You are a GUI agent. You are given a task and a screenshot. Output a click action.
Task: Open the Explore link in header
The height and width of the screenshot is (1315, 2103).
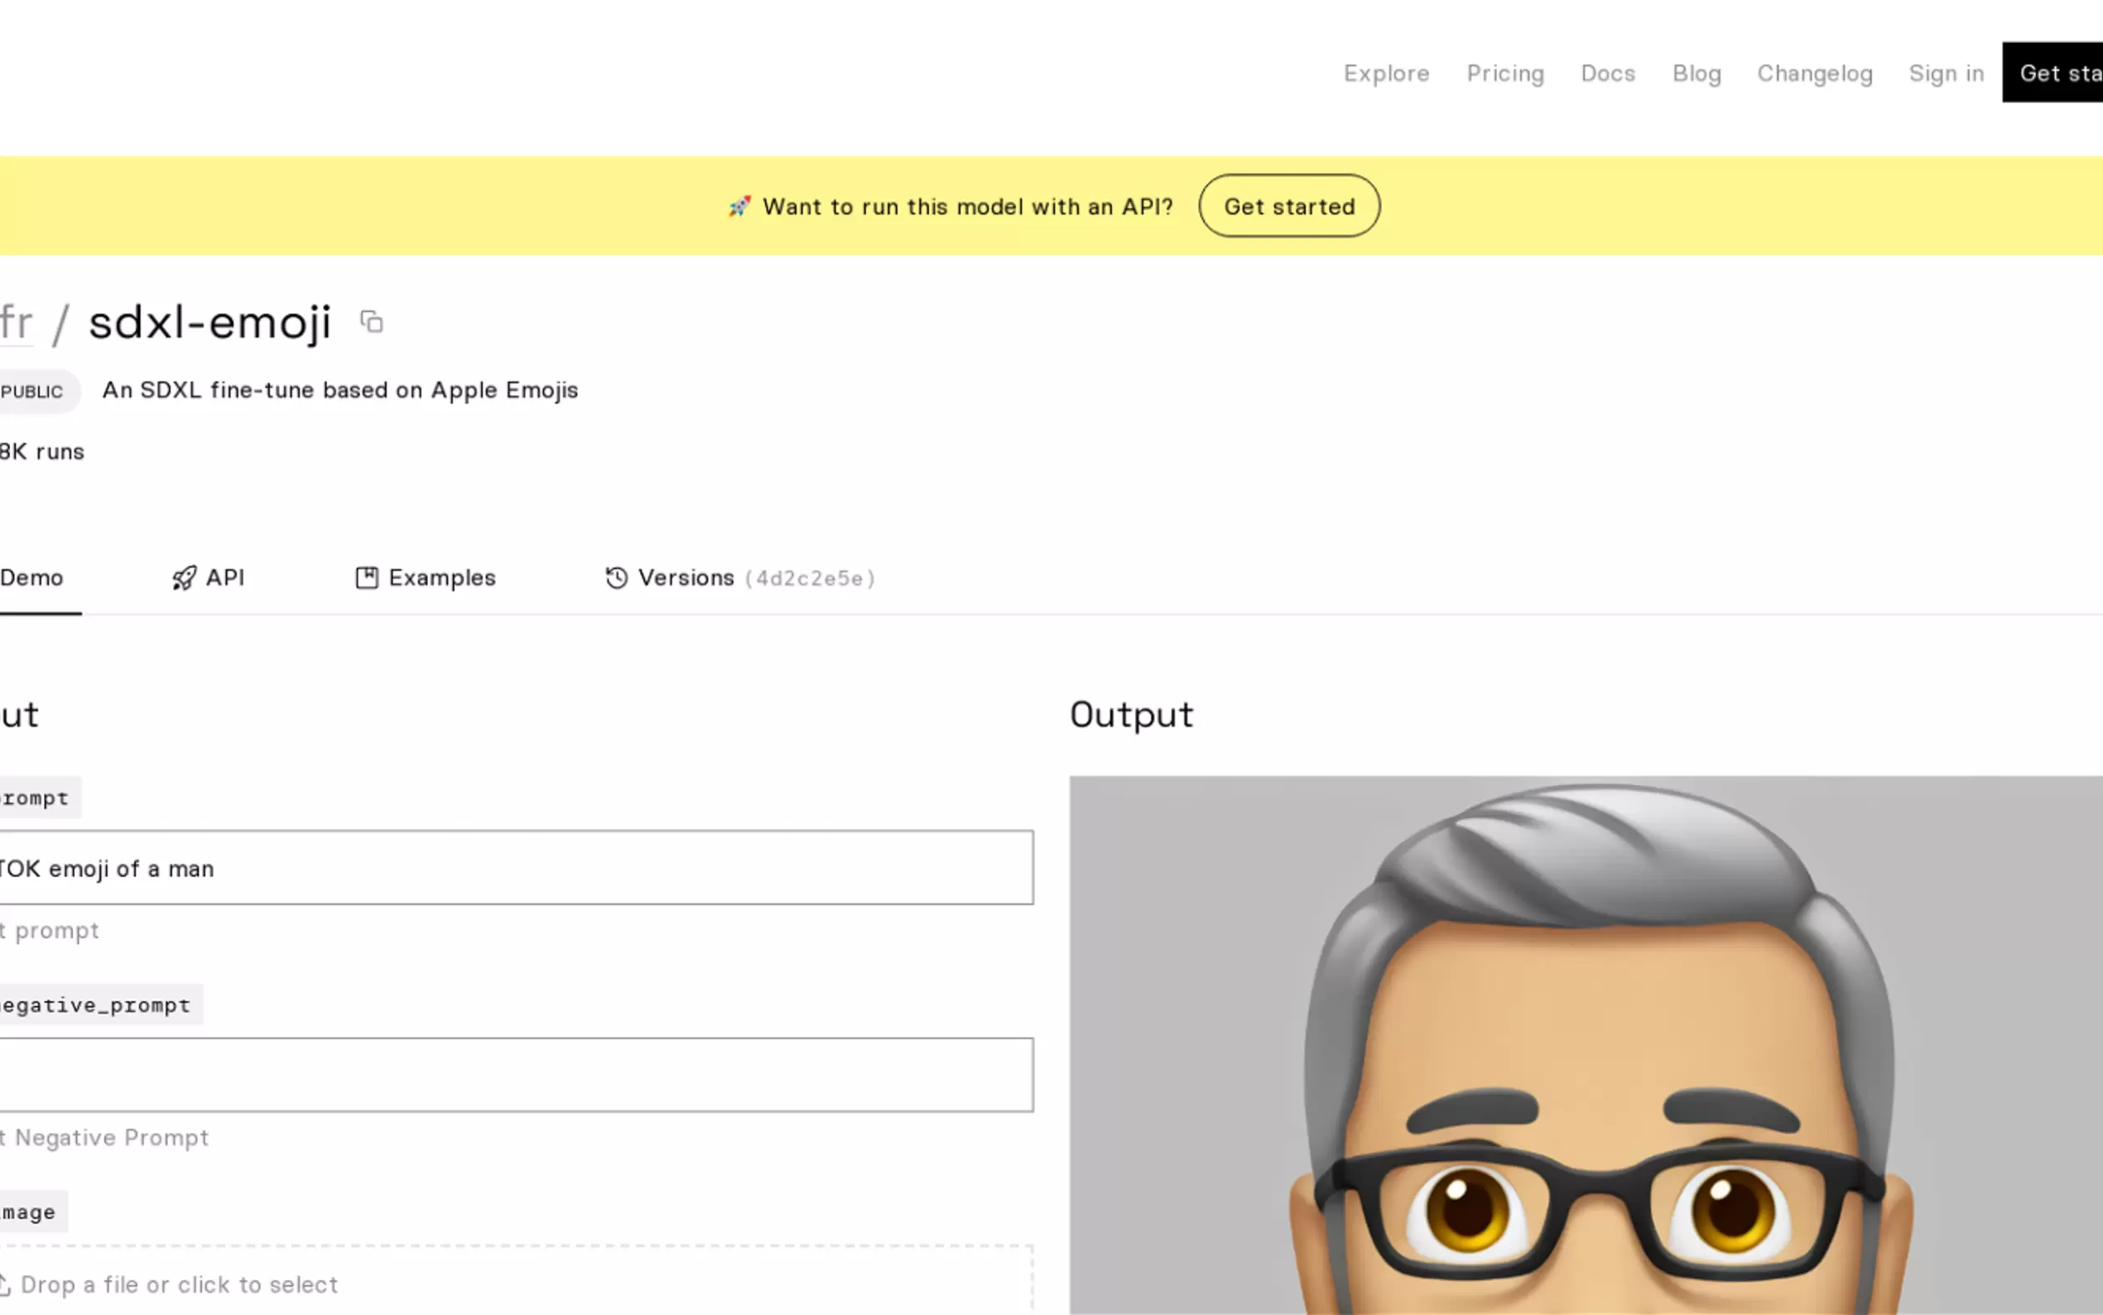[x=1386, y=74]
